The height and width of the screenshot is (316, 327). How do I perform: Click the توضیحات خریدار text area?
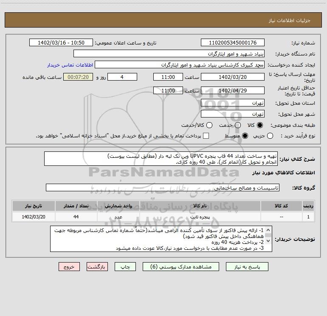(x=161, y=239)
